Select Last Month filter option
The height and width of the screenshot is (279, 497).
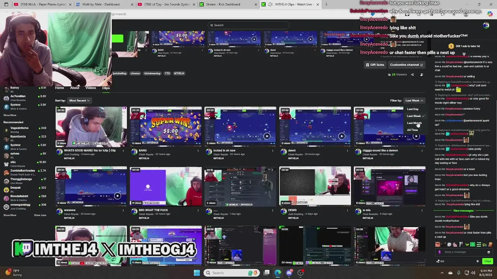click(414, 123)
